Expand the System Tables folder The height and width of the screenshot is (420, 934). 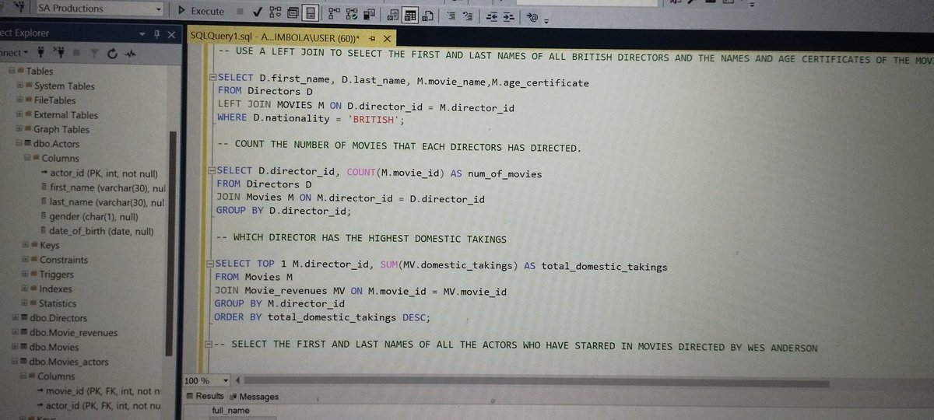point(21,86)
